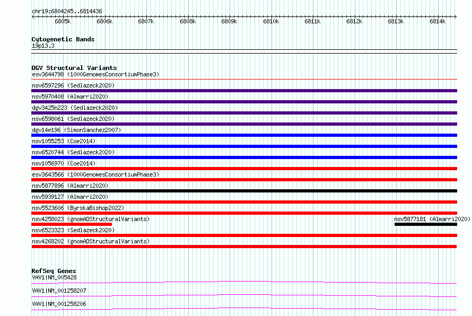Click the black bar under nsv5877896
The image size is (472, 316).
[244, 191]
